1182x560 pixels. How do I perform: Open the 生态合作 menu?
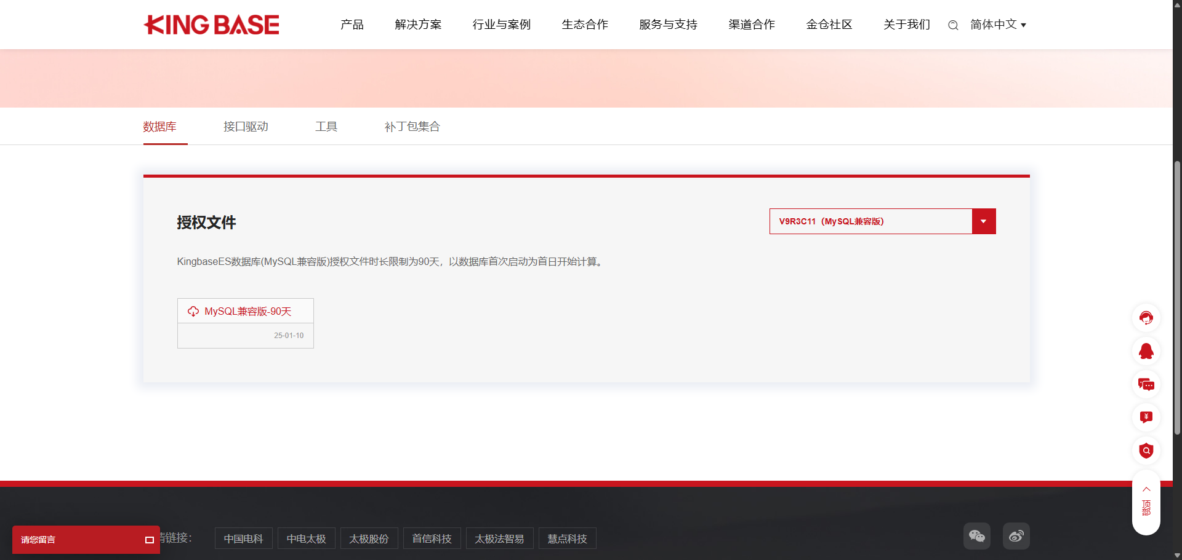pyautogui.click(x=585, y=25)
